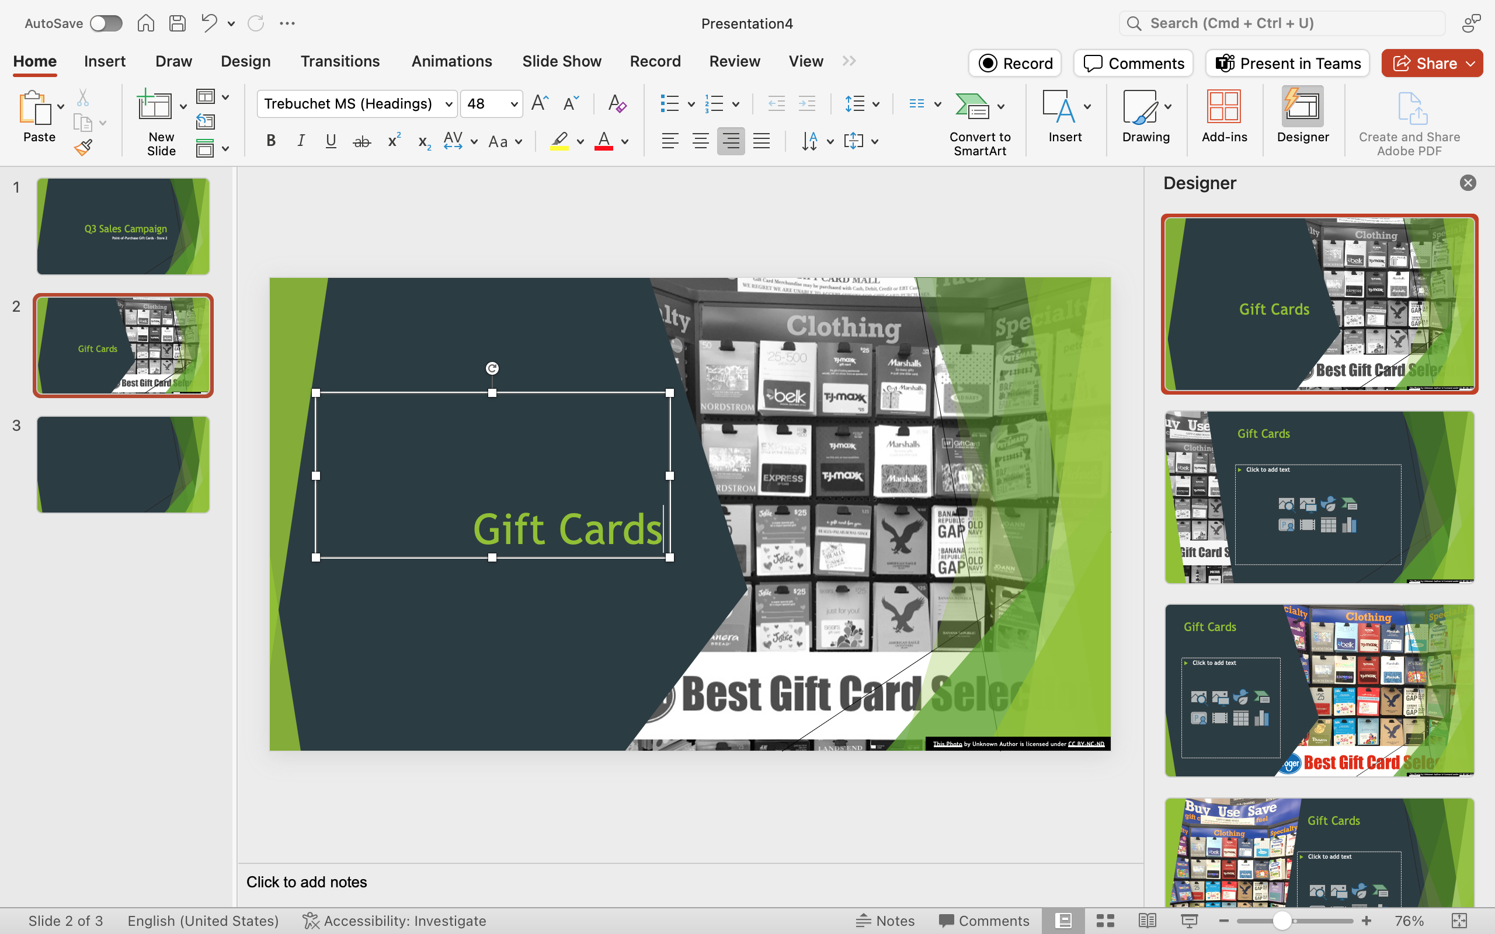Screen dimensions: 1495x934
Task: Toggle Notes pane in status bar
Action: tap(885, 921)
